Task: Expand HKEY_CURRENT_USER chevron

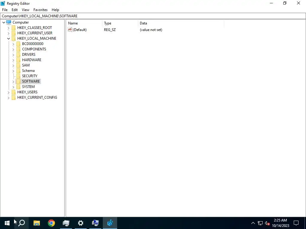Action: click(x=8, y=33)
